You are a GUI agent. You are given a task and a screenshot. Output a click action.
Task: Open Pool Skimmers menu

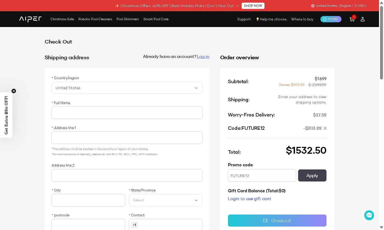[128, 19]
